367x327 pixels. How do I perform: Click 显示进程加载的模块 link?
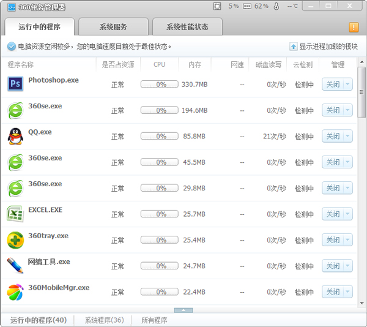[x=328, y=47]
